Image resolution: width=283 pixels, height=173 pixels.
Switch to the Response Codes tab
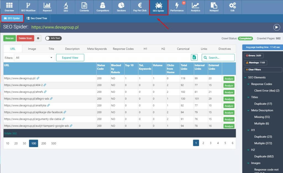pos(123,49)
